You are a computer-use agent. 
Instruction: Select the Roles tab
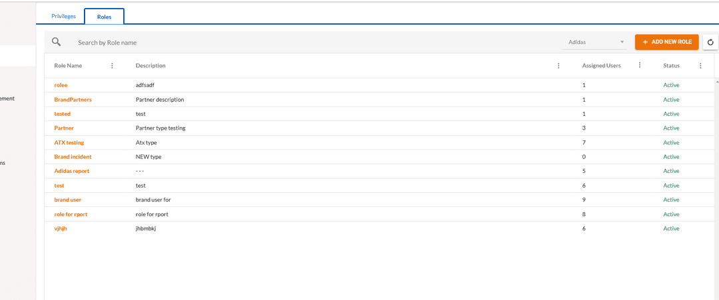[x=104, y=17]
